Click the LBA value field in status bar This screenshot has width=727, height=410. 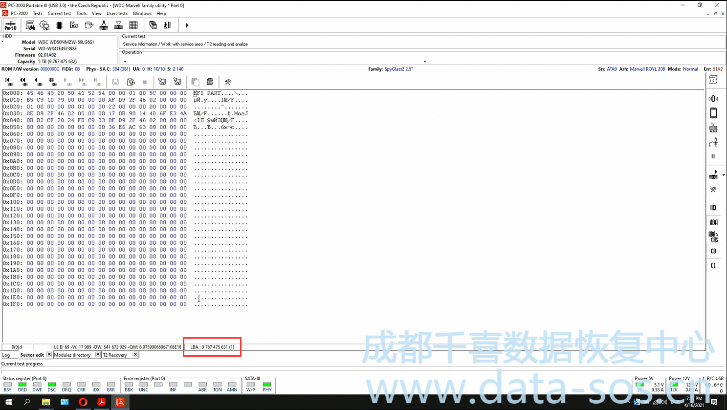212,347
